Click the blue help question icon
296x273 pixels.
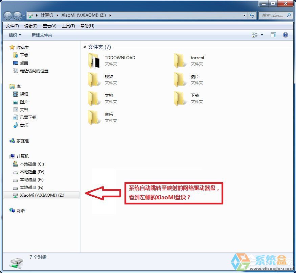pyautogui.click(x=286, y=35)
